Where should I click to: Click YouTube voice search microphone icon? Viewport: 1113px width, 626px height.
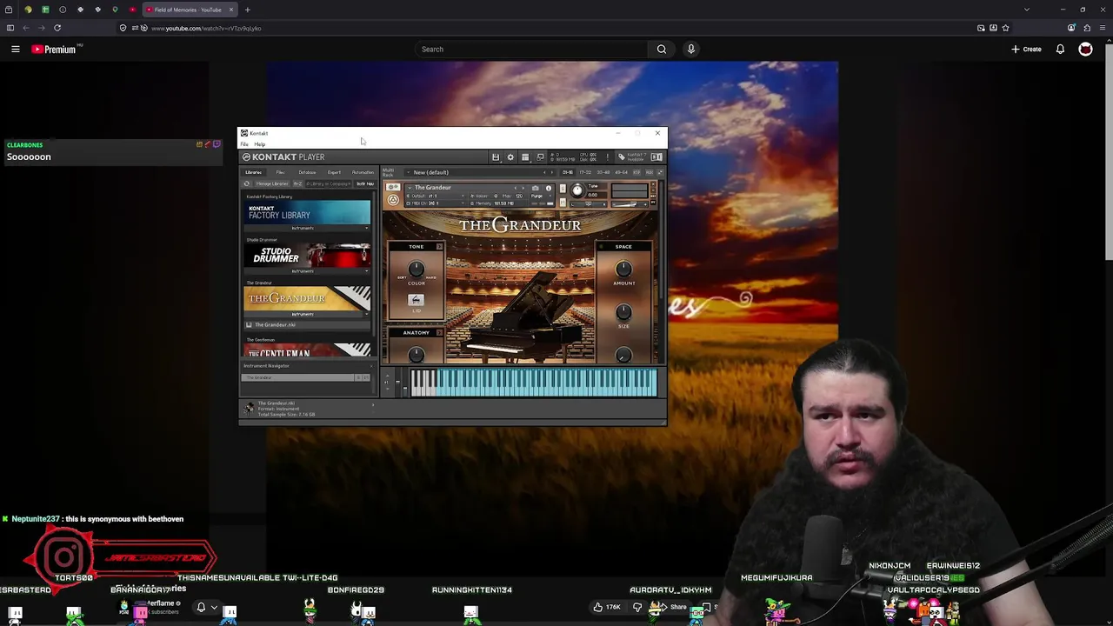click(691, 50)
